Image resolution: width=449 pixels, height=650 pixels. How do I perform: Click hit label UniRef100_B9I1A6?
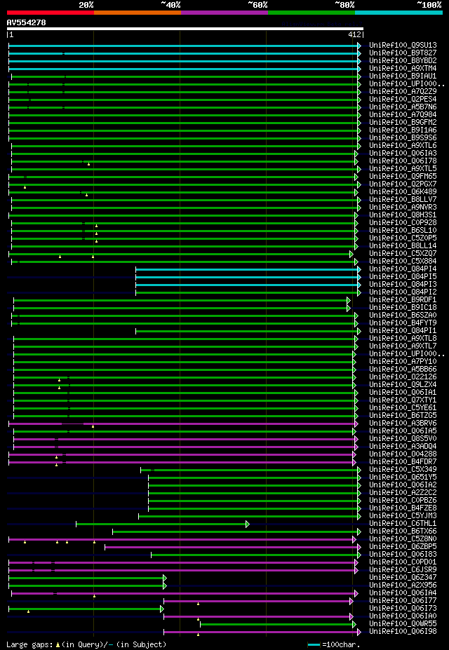(403, 130)
